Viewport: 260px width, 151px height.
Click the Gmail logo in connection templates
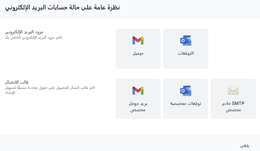[138, 90]
